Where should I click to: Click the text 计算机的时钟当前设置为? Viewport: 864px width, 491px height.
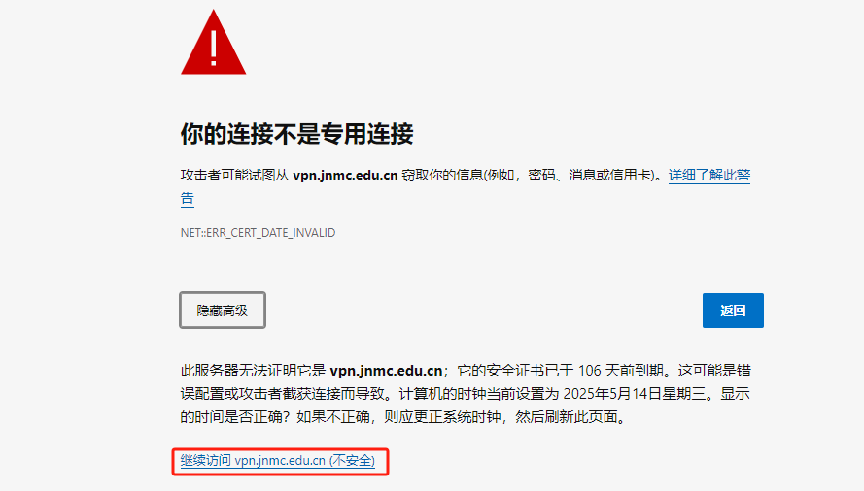pyautogui.click(x=479, y=394)
